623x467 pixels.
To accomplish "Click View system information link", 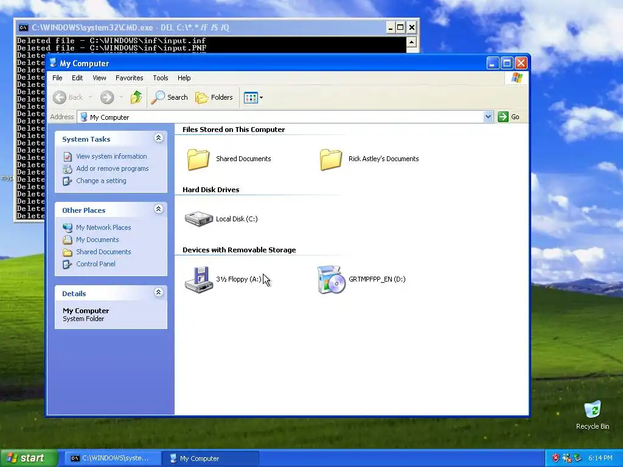I will (x=111, y=156).
